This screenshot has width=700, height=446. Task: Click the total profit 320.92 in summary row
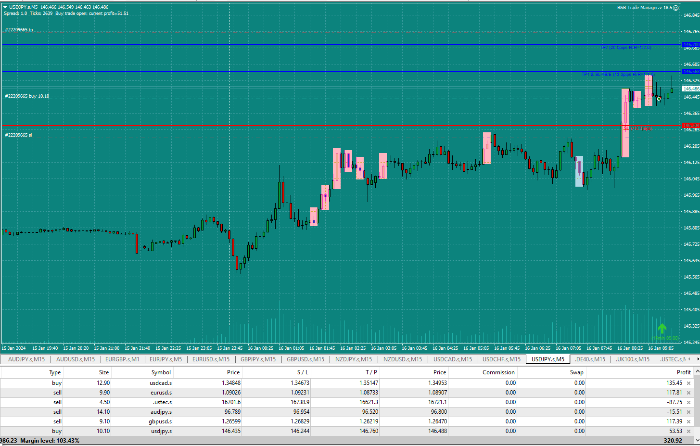pyautogui.click(x=673, y=441)
